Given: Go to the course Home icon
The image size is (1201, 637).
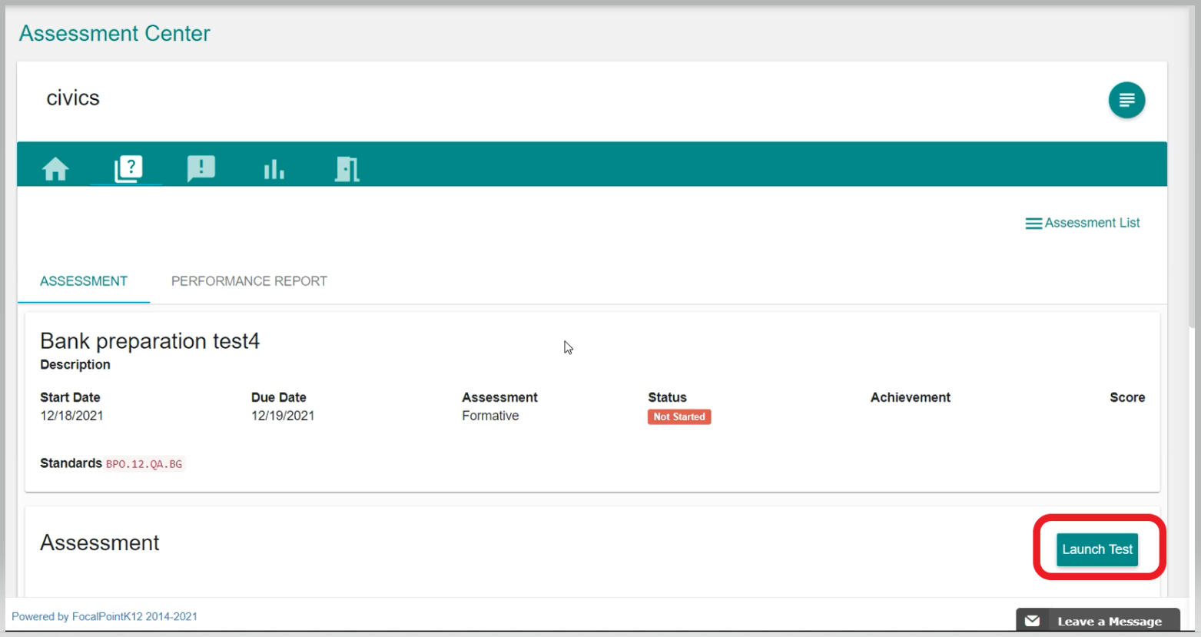Looking at the screenshot, I should (x=55, y=168).
